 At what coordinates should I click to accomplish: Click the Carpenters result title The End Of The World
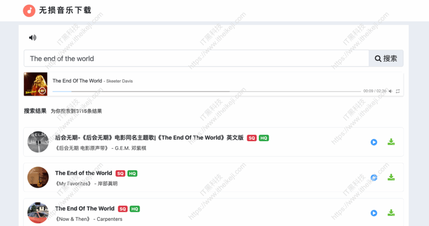(x=85, y=208)
